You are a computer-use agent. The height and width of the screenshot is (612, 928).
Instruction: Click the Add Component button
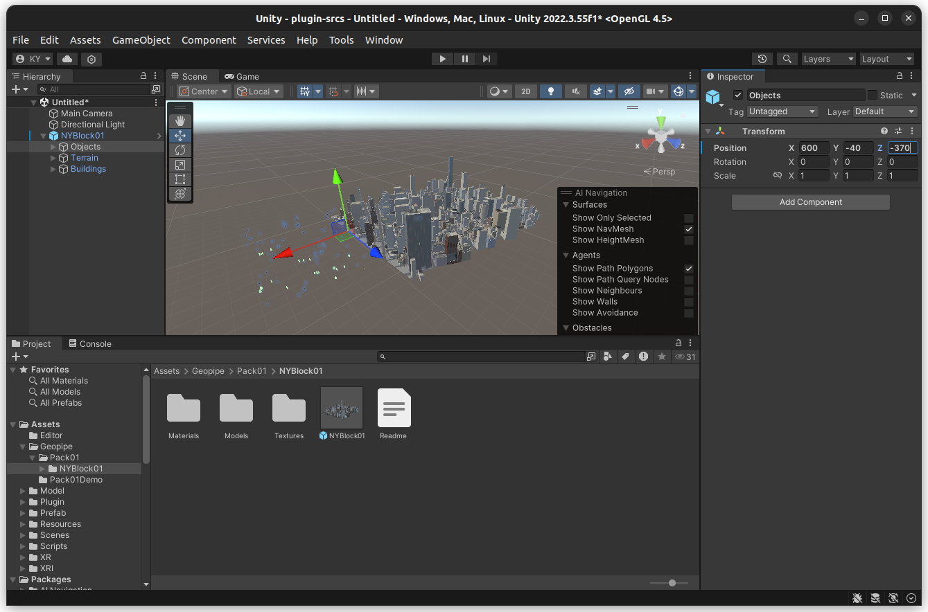(x=810, y=202)
